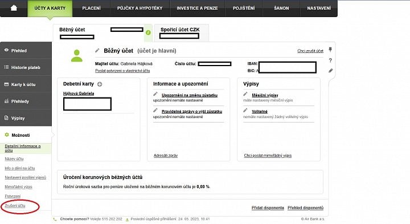Click the Měsíční výpisy link

point(265,95)
